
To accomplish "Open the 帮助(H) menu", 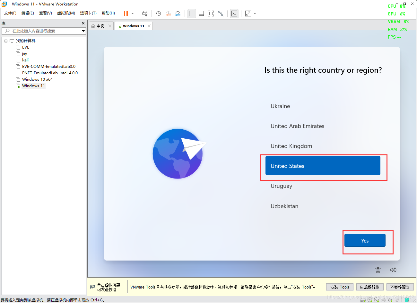I will click(x=108, y=13).
